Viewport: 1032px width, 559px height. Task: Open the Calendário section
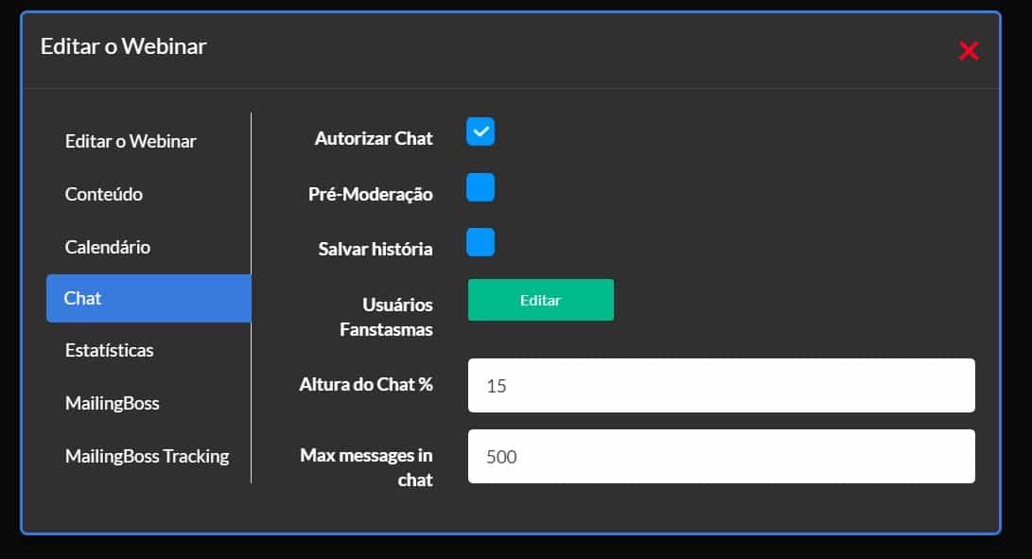click(x=107, y=246)
